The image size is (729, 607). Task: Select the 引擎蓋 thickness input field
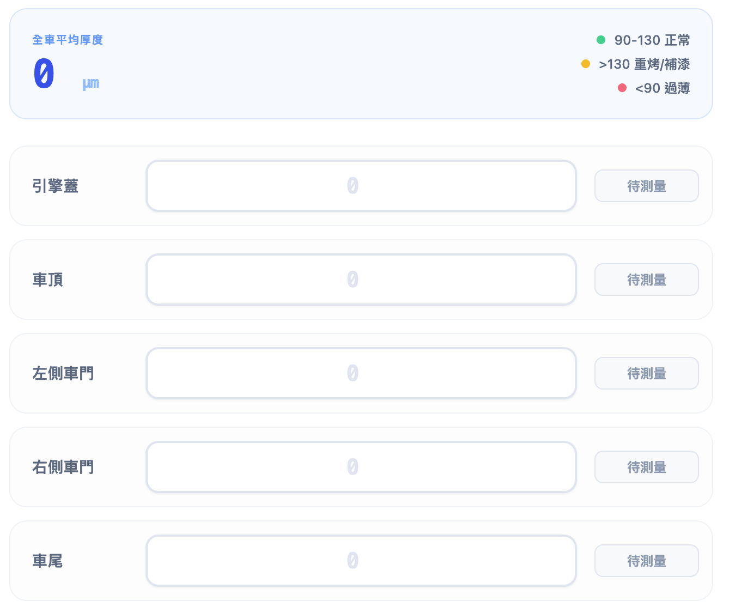[x=361, y=186]
